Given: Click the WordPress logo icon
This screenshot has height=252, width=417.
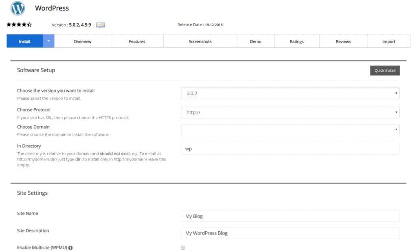Looking at the screenshot, I should (x=18, y=9).
